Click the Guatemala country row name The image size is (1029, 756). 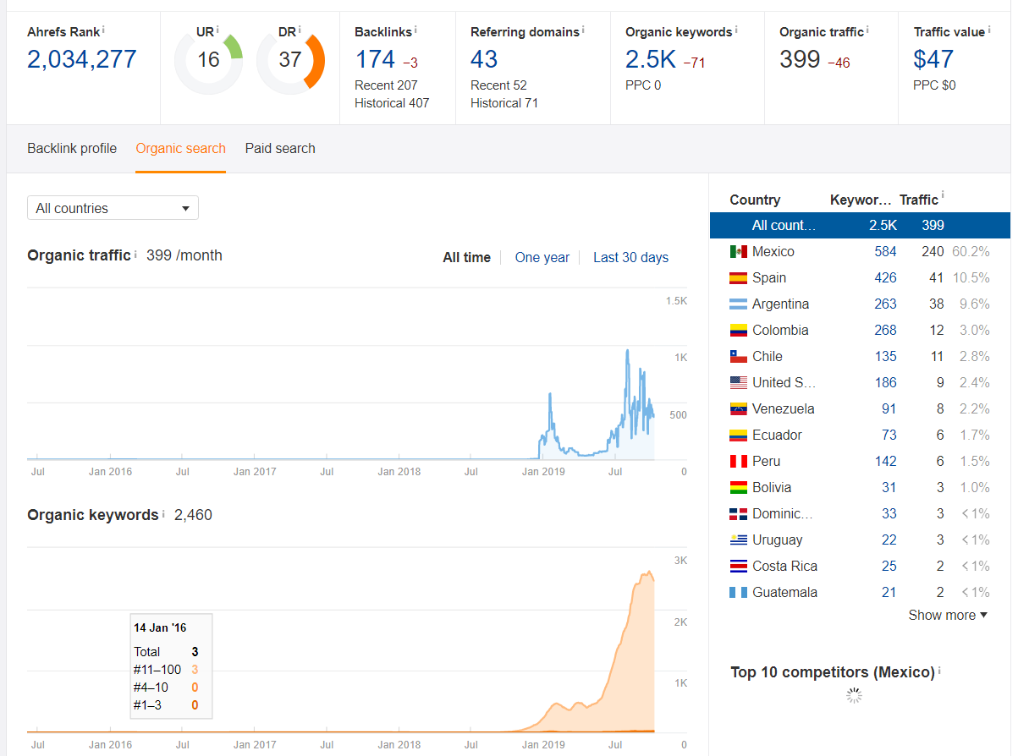point(784,593)
